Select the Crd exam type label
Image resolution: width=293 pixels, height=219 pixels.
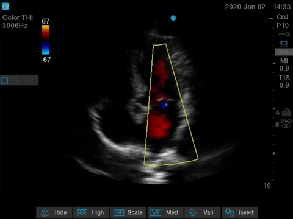tap(283, 17)
